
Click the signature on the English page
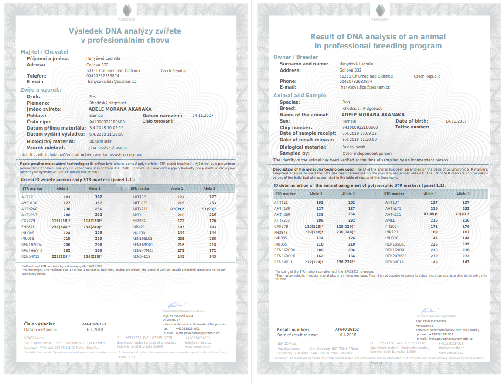[x=430, y=310]
